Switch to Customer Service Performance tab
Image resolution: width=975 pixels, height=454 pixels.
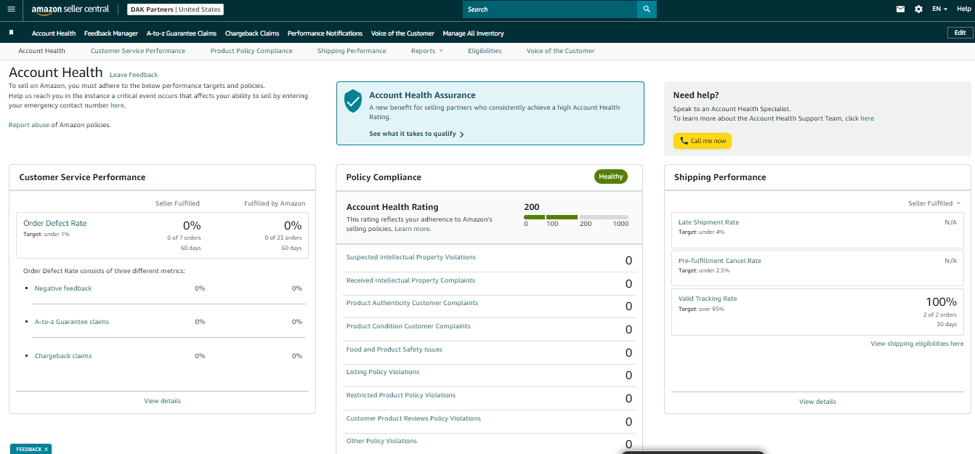(x=138, y=51)
